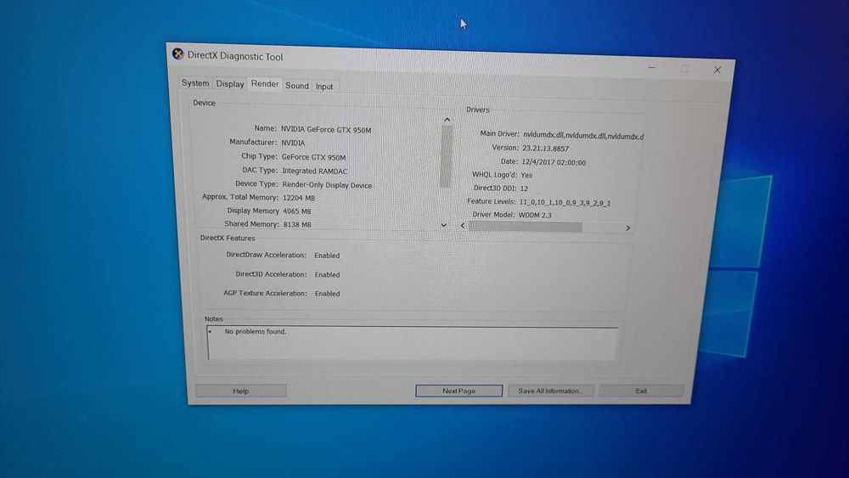Click the 'Drivers' group label
849x478 pixels.
tap(477, 110)
